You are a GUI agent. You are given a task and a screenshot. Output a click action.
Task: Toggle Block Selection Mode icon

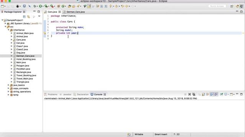(101, 6)
